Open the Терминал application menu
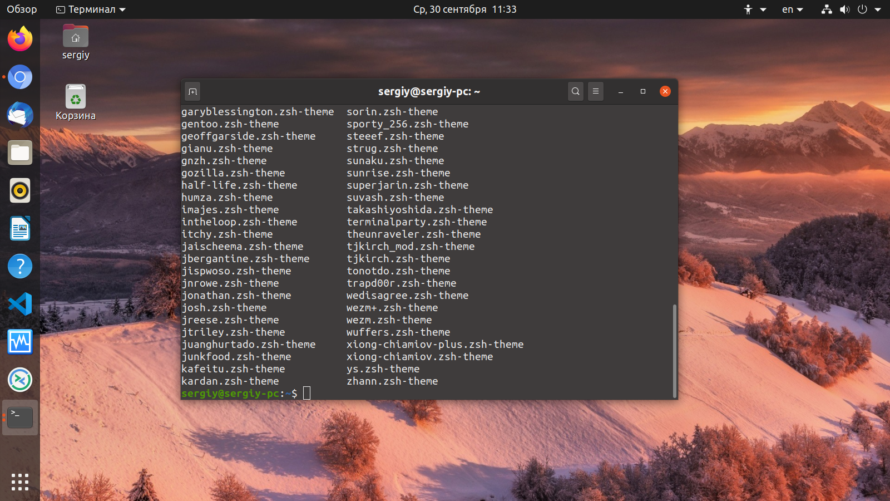Viewport: 890px width, 501px height. click(x=91, y=9)
